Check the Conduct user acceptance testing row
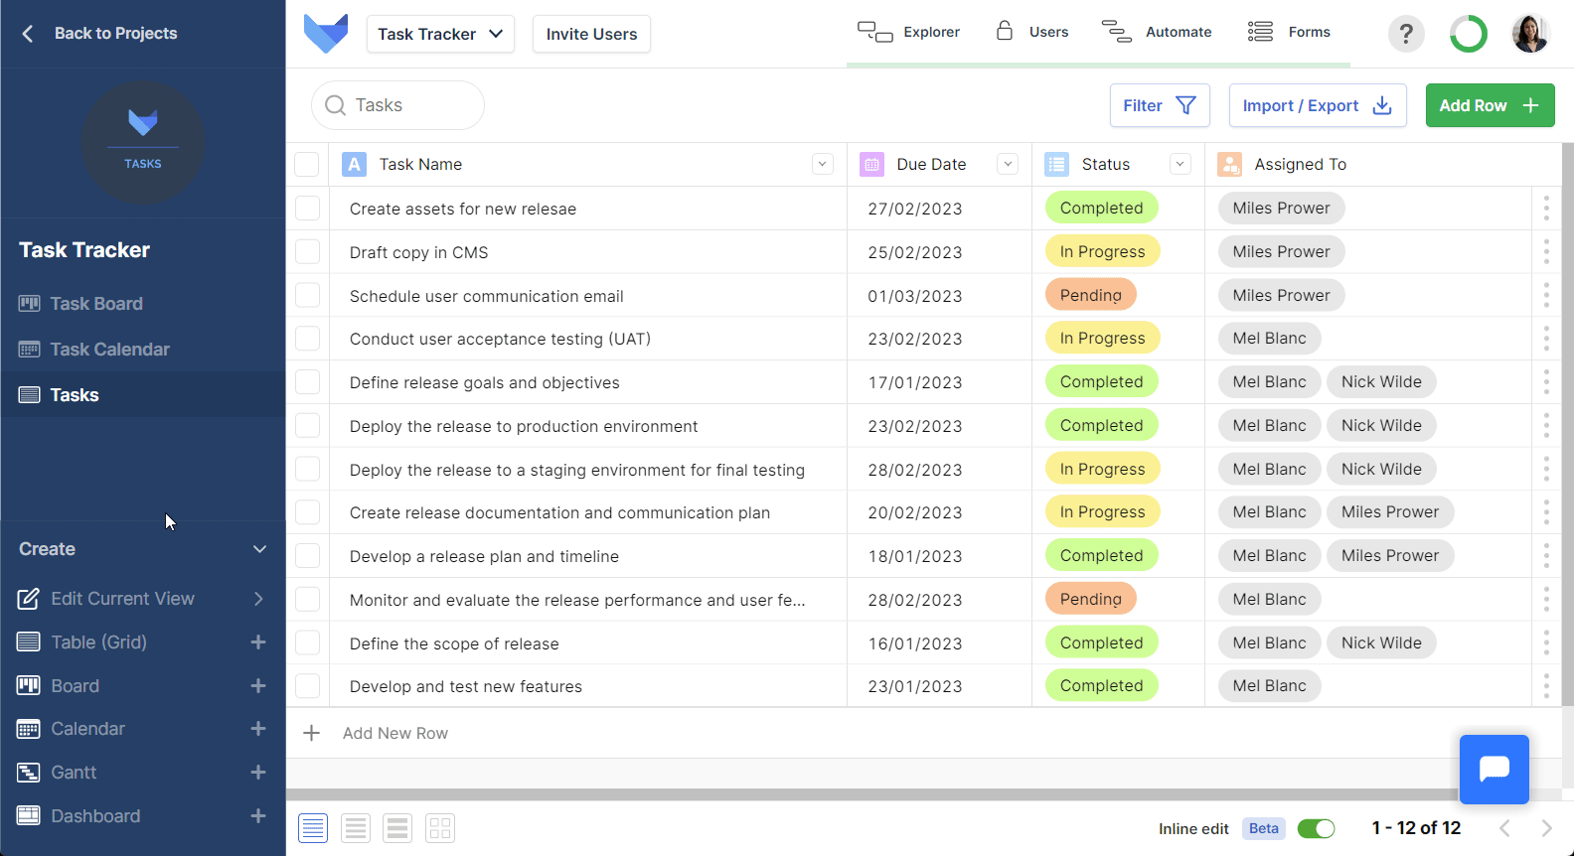 pos(307,338)
